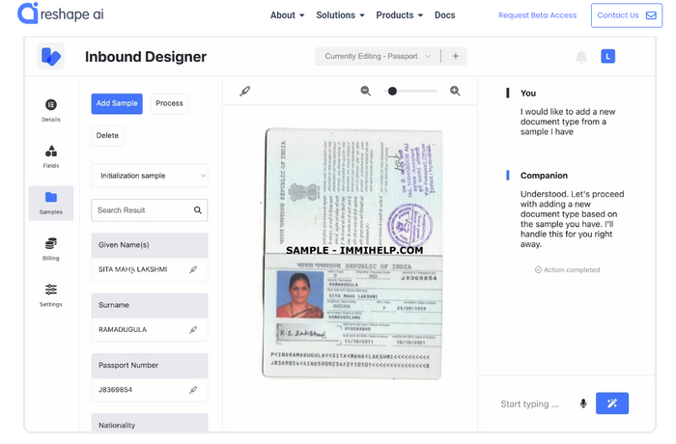Click the Inbound Designer title
This screenshot has height=444, width=676.
pyautogui.click(x=146, y=57)
